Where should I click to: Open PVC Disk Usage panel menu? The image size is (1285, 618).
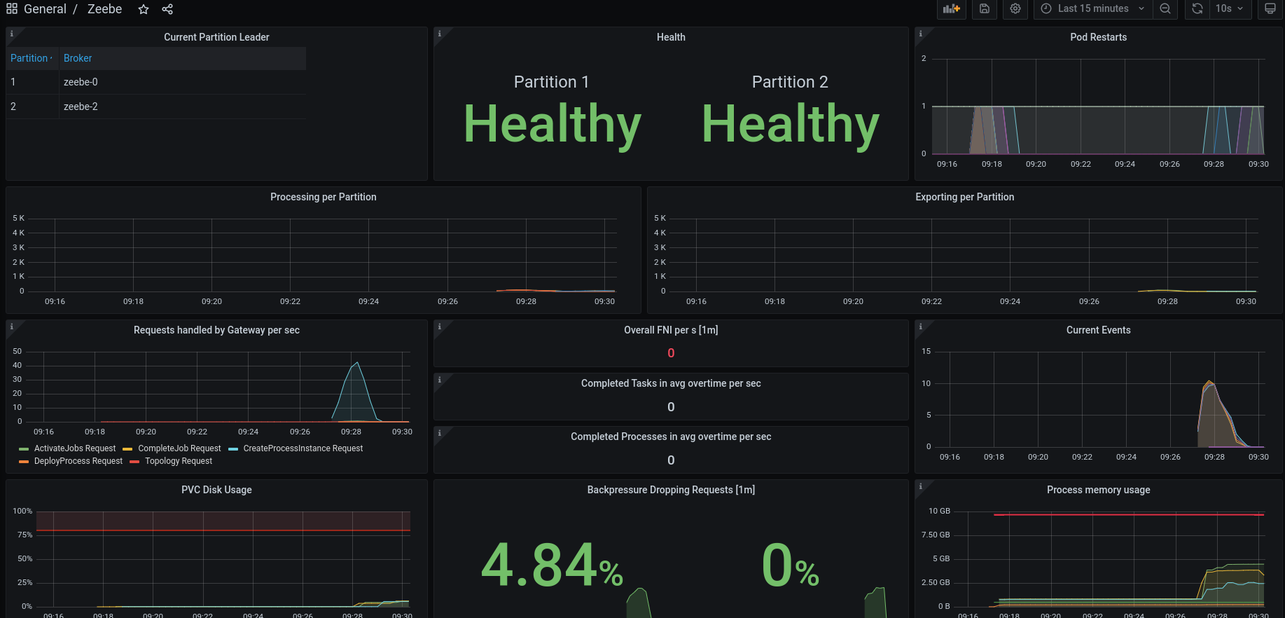tap(216, 490)
